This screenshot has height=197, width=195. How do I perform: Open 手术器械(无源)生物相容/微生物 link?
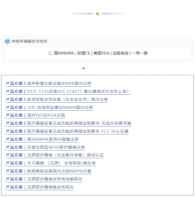[x=61, y=163]
